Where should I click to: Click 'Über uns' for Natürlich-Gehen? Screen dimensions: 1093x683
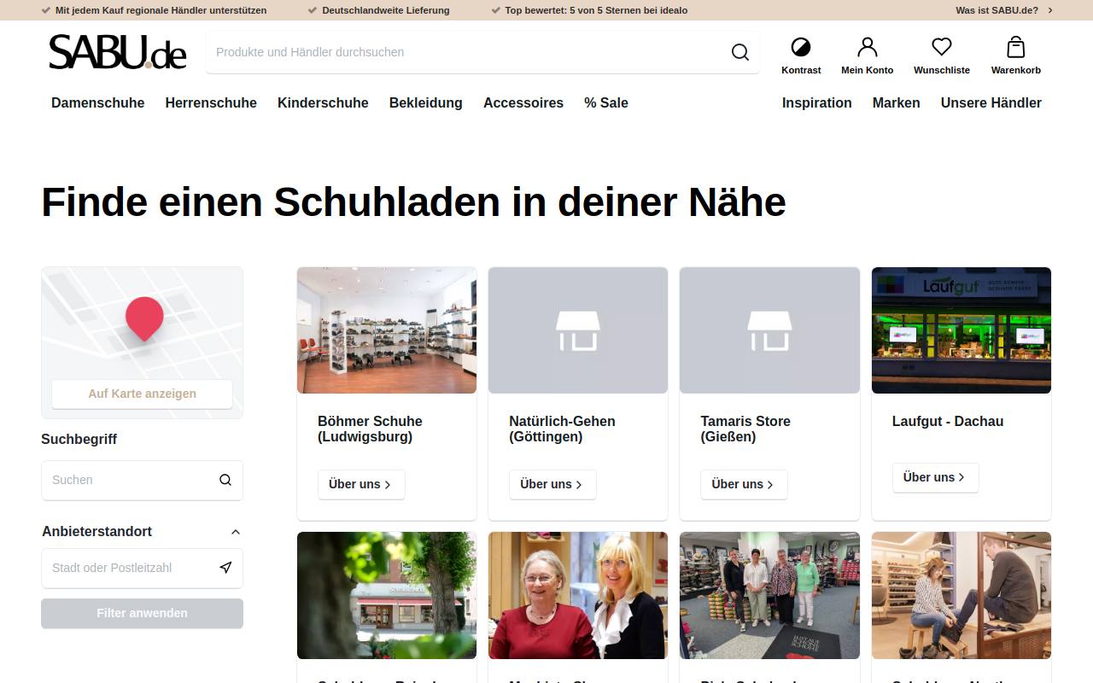pyautogui.click(x=552, y=484)
